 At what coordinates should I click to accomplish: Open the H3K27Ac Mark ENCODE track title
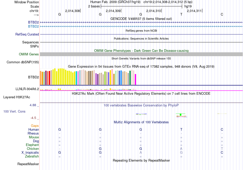coord(141,94)
